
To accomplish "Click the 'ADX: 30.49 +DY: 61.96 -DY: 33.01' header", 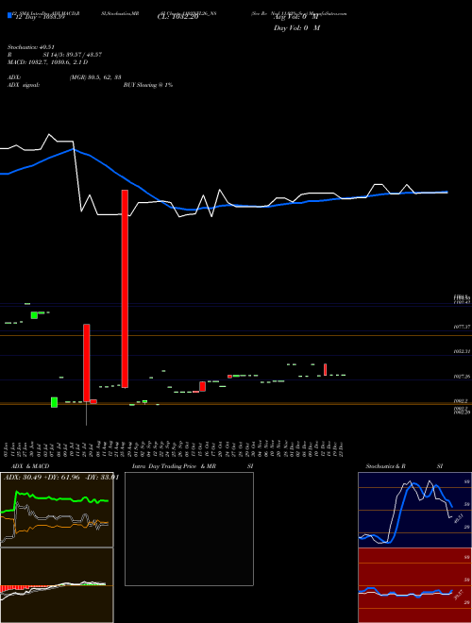I will tap(61, 477).
